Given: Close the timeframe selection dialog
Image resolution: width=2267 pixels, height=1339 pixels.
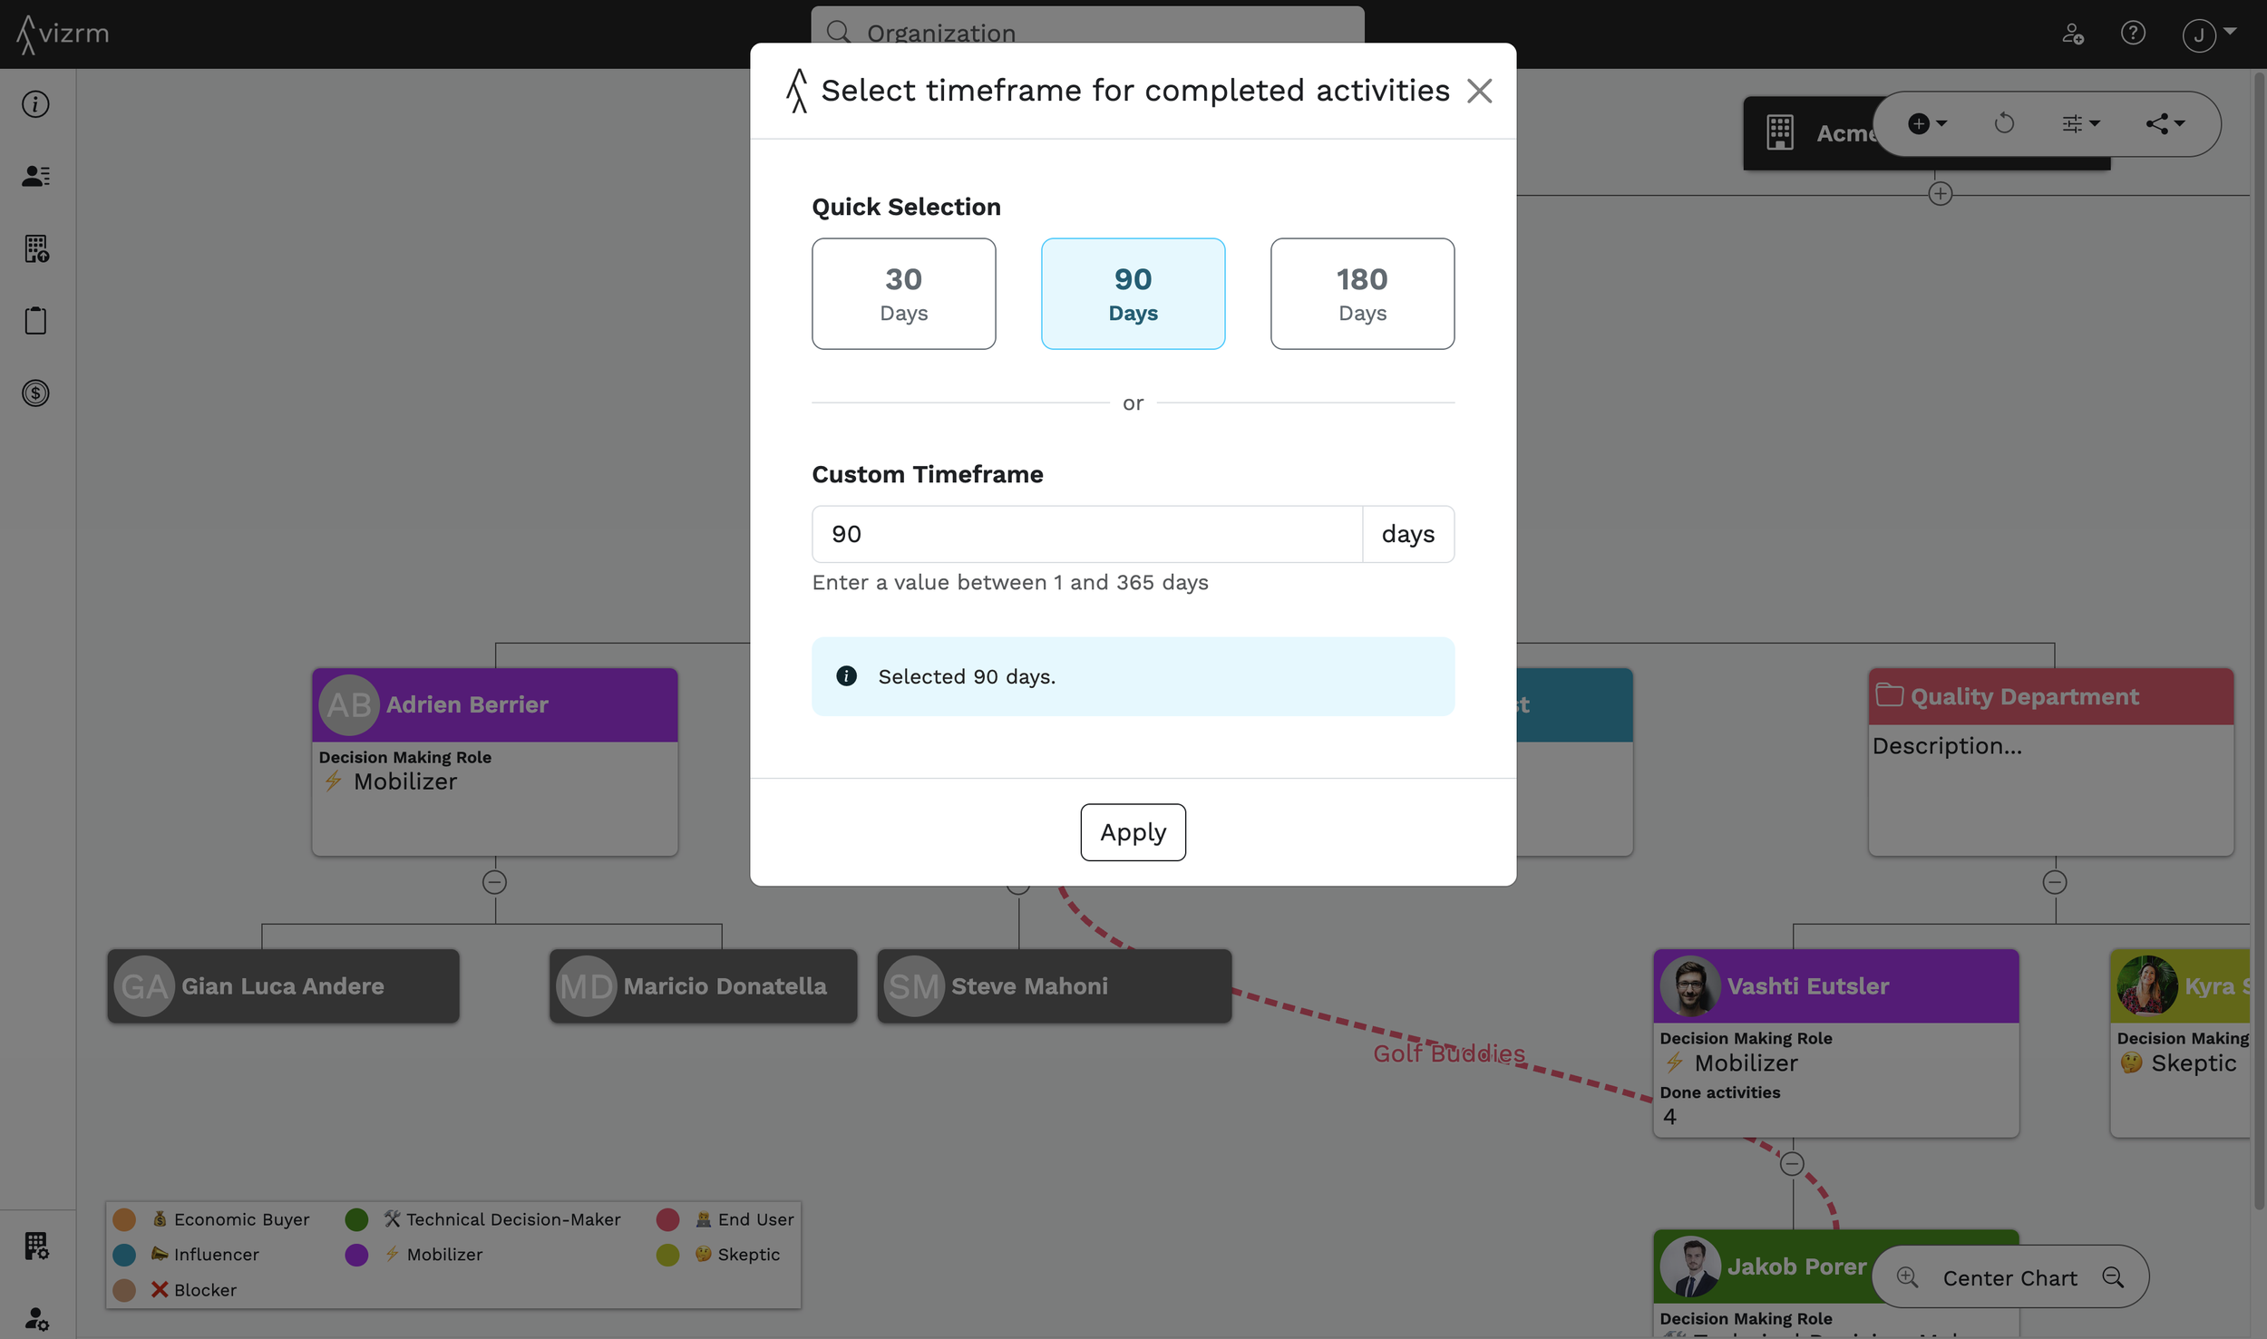Looking at the screenshot, I should 1479,91.
